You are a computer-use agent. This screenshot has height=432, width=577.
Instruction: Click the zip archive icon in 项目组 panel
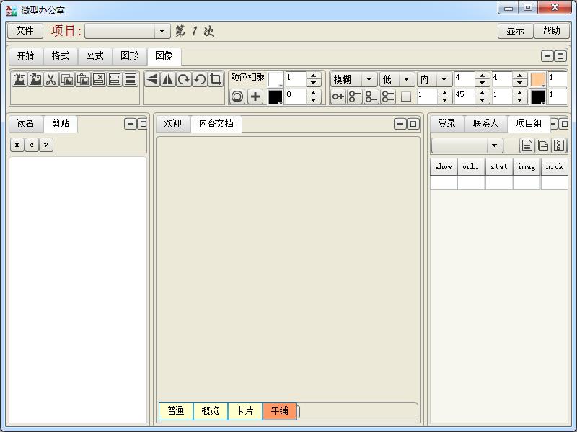pyautogui.click(x=559, y=145)
